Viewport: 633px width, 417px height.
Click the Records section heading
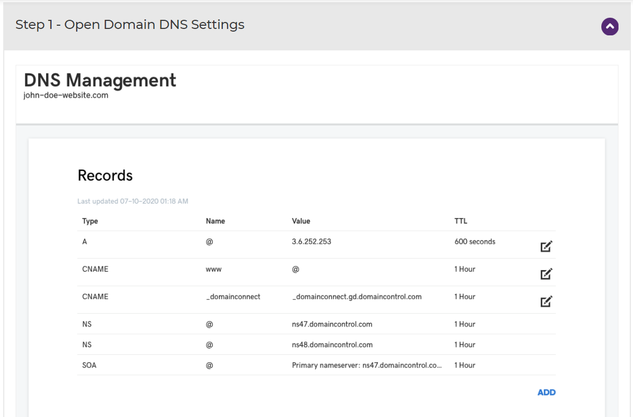[105, 175]
